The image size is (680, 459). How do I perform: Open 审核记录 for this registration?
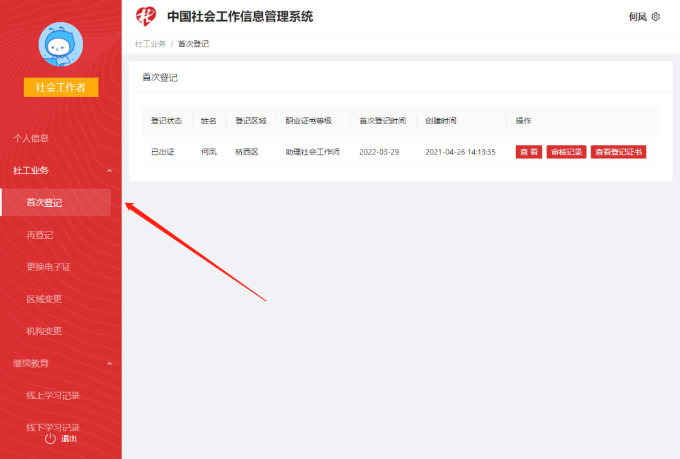[566, 152]
